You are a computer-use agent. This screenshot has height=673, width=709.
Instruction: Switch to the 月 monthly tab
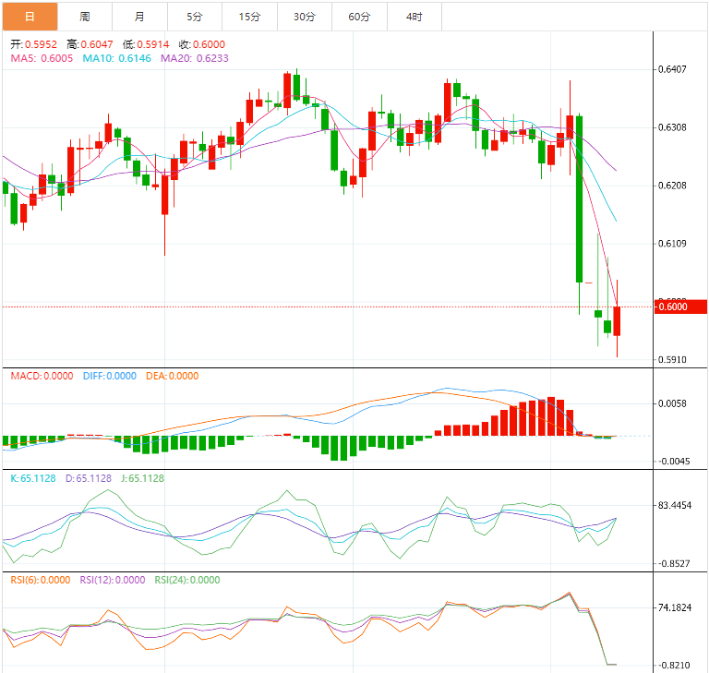pos(139,17)
